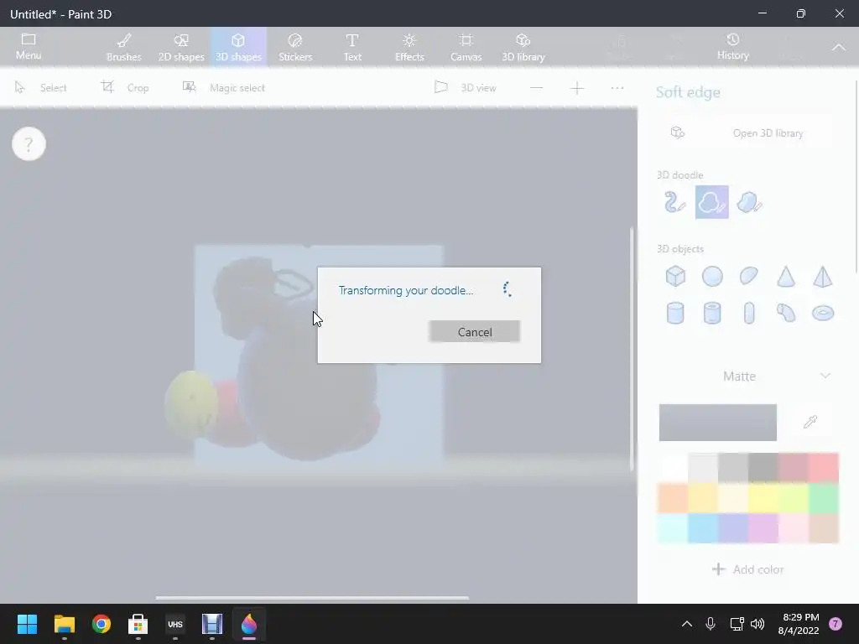The height and width of the screenshot is (644, 859).
Task: Insert the Capsule 3D object
Action: point(749,314)
